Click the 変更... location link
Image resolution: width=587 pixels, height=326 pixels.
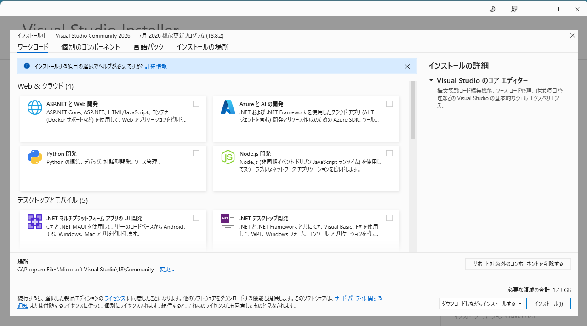point(167,270)
